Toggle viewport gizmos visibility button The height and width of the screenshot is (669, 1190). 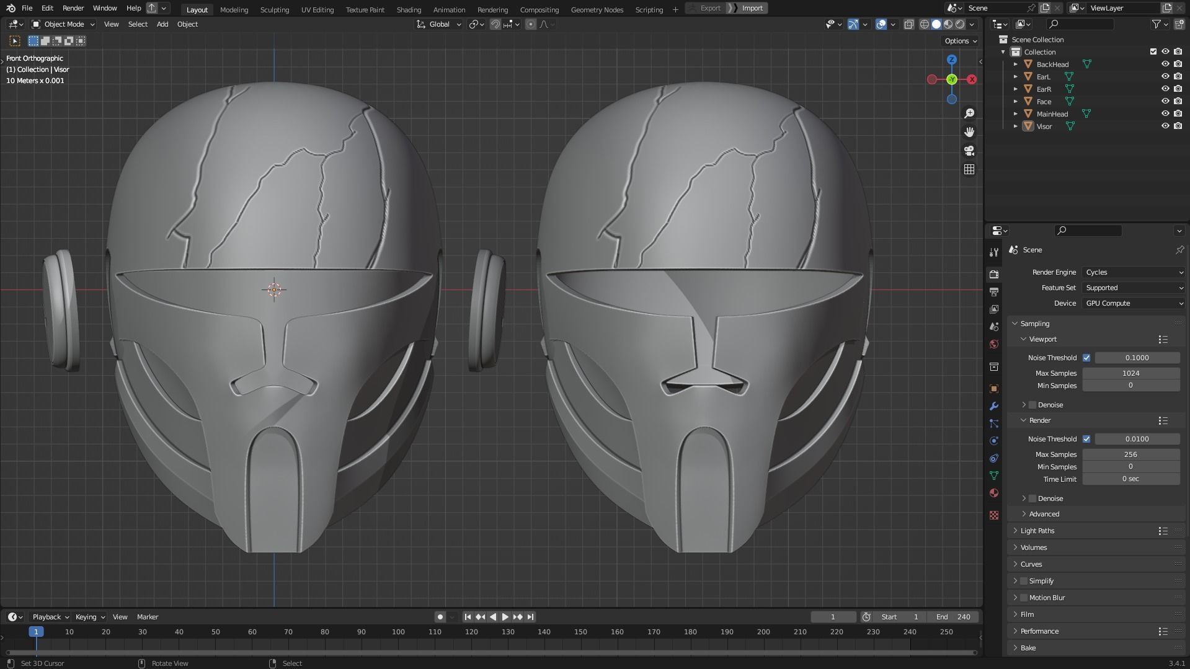click(x=853, y=24)
